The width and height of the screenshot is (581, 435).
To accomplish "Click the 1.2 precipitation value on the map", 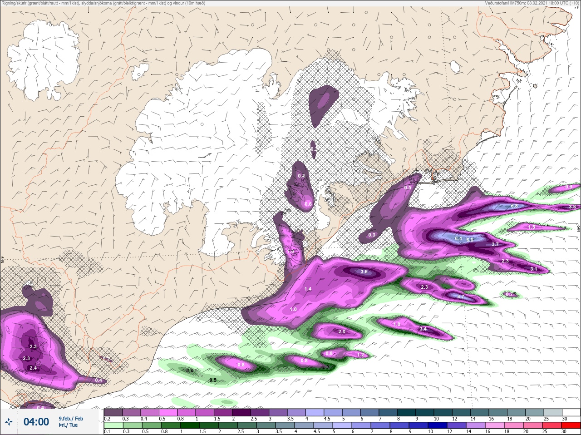I will [361, 355].
